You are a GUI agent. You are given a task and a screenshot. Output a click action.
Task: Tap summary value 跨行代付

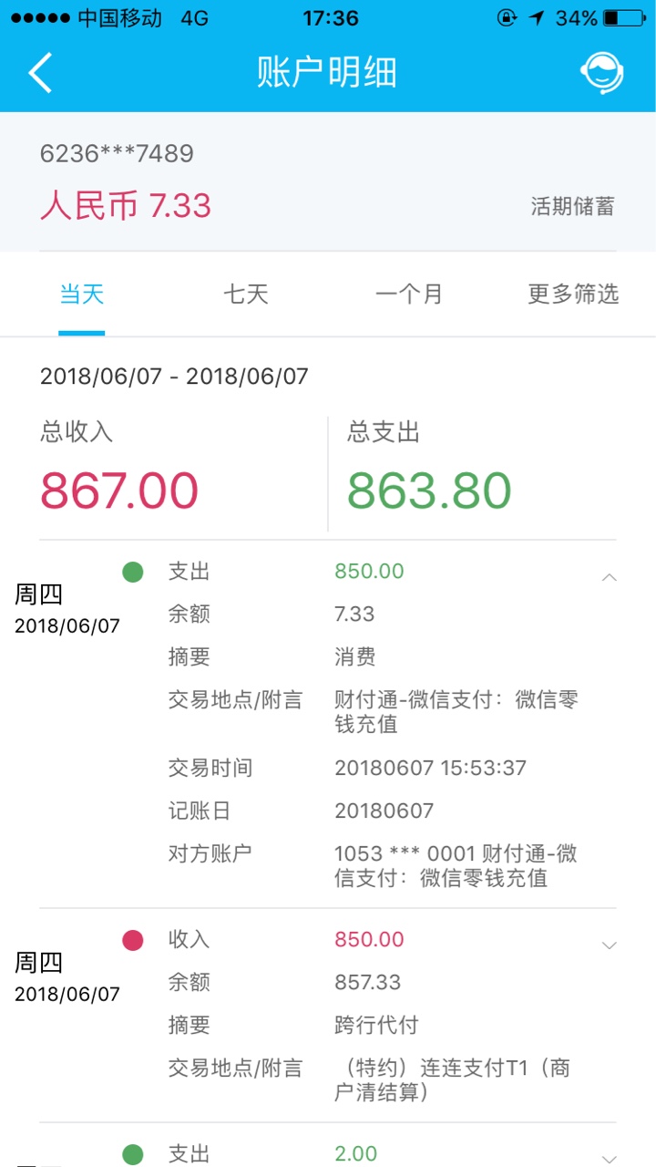click(x=376, y=1025)
